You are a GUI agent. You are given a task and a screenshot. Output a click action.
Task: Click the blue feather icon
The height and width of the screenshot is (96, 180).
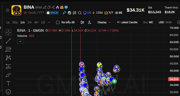point(64,13)
